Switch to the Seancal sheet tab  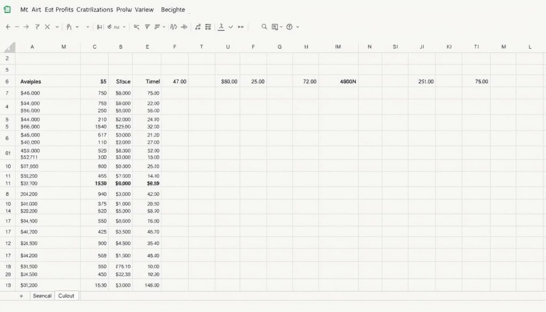click(x=42, y=296)
